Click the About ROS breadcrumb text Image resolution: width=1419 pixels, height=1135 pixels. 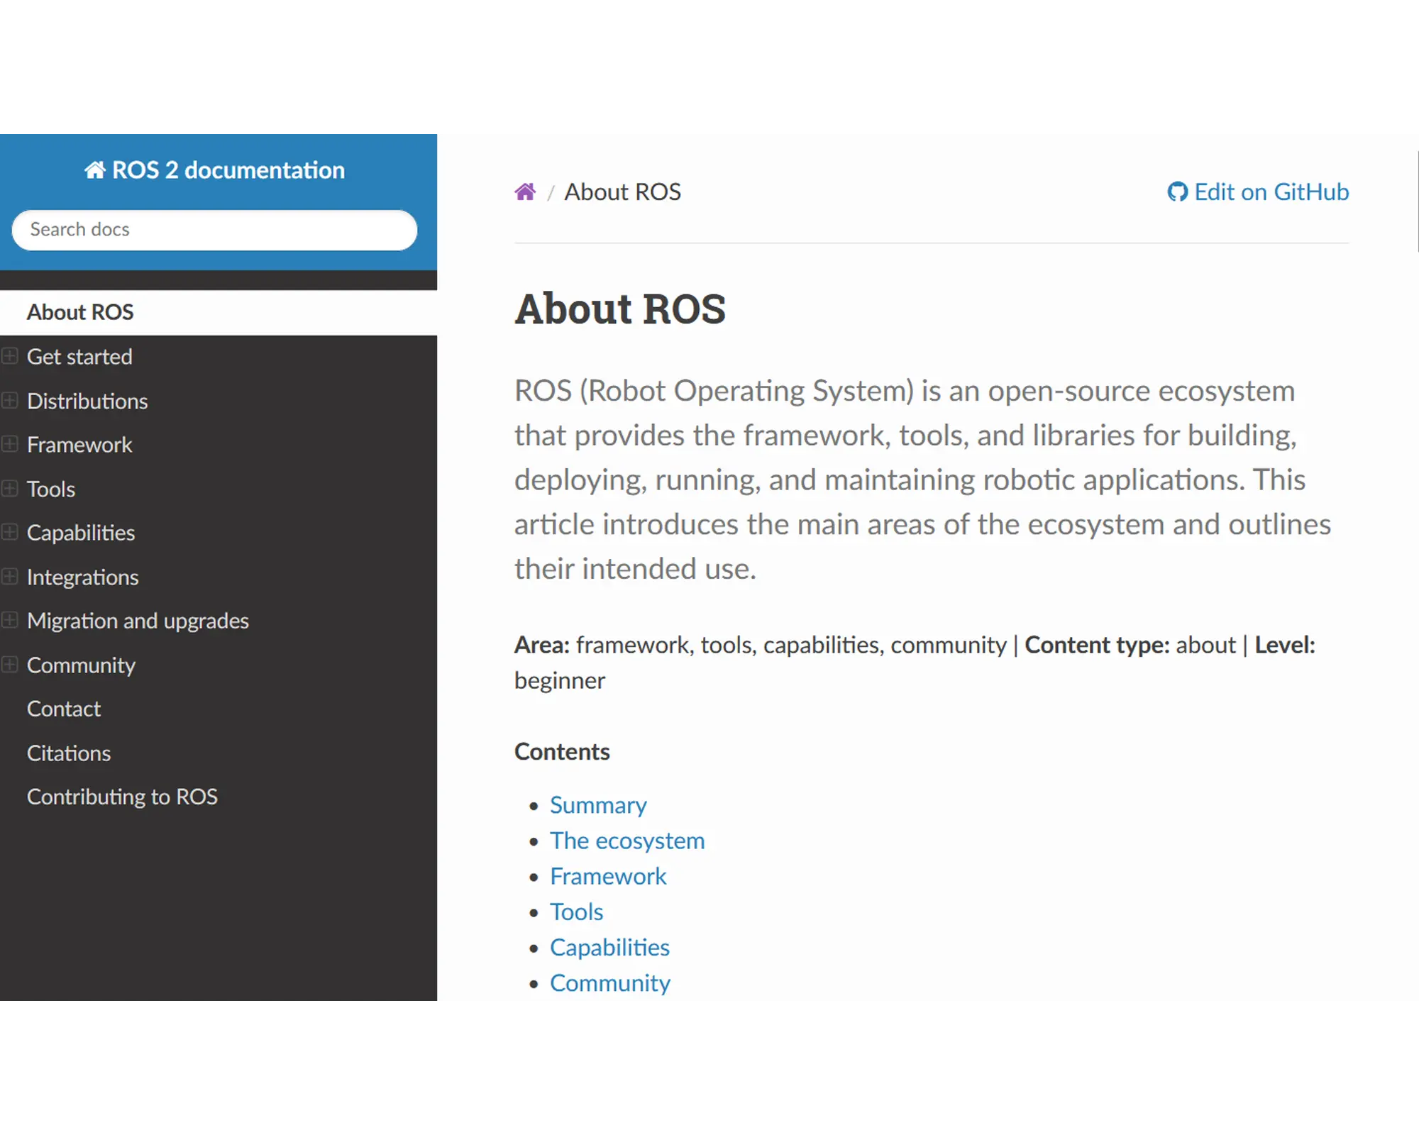(x=622, y=192)
